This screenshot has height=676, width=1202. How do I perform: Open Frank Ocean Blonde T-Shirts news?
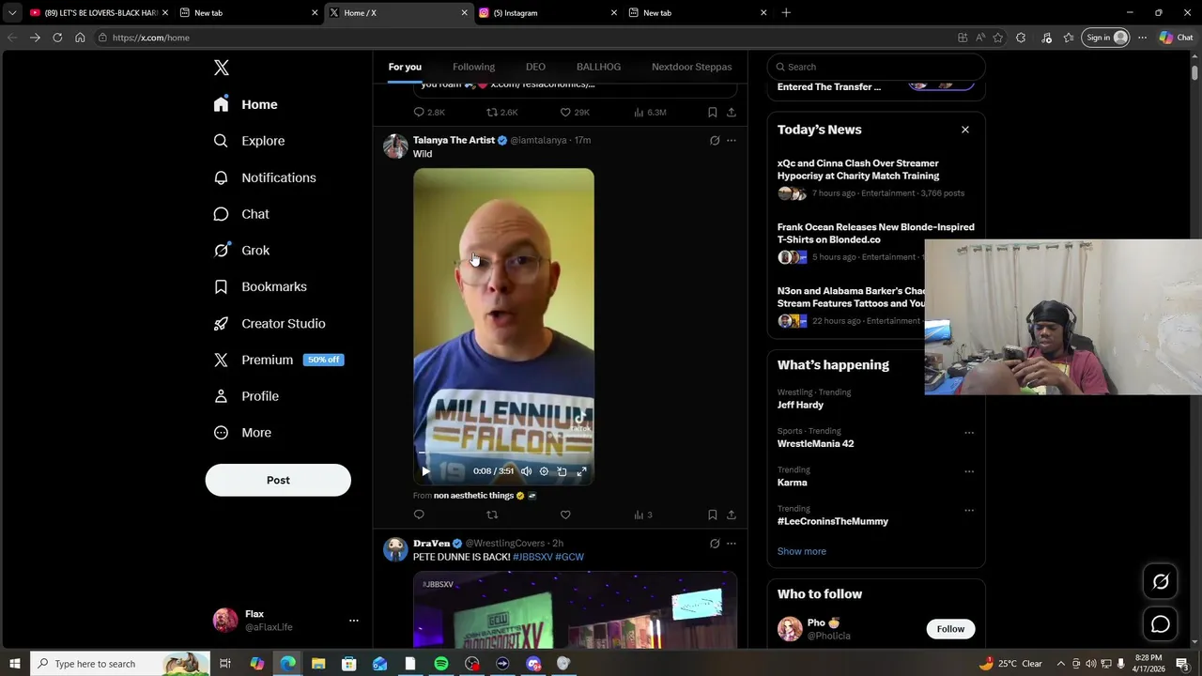[x=875, y=233]
